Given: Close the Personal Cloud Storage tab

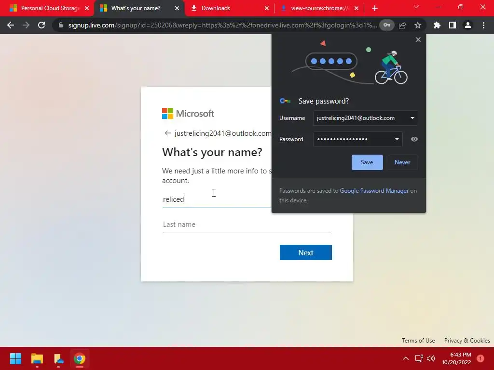Looking at the screenshot, I should pos(87,8).
